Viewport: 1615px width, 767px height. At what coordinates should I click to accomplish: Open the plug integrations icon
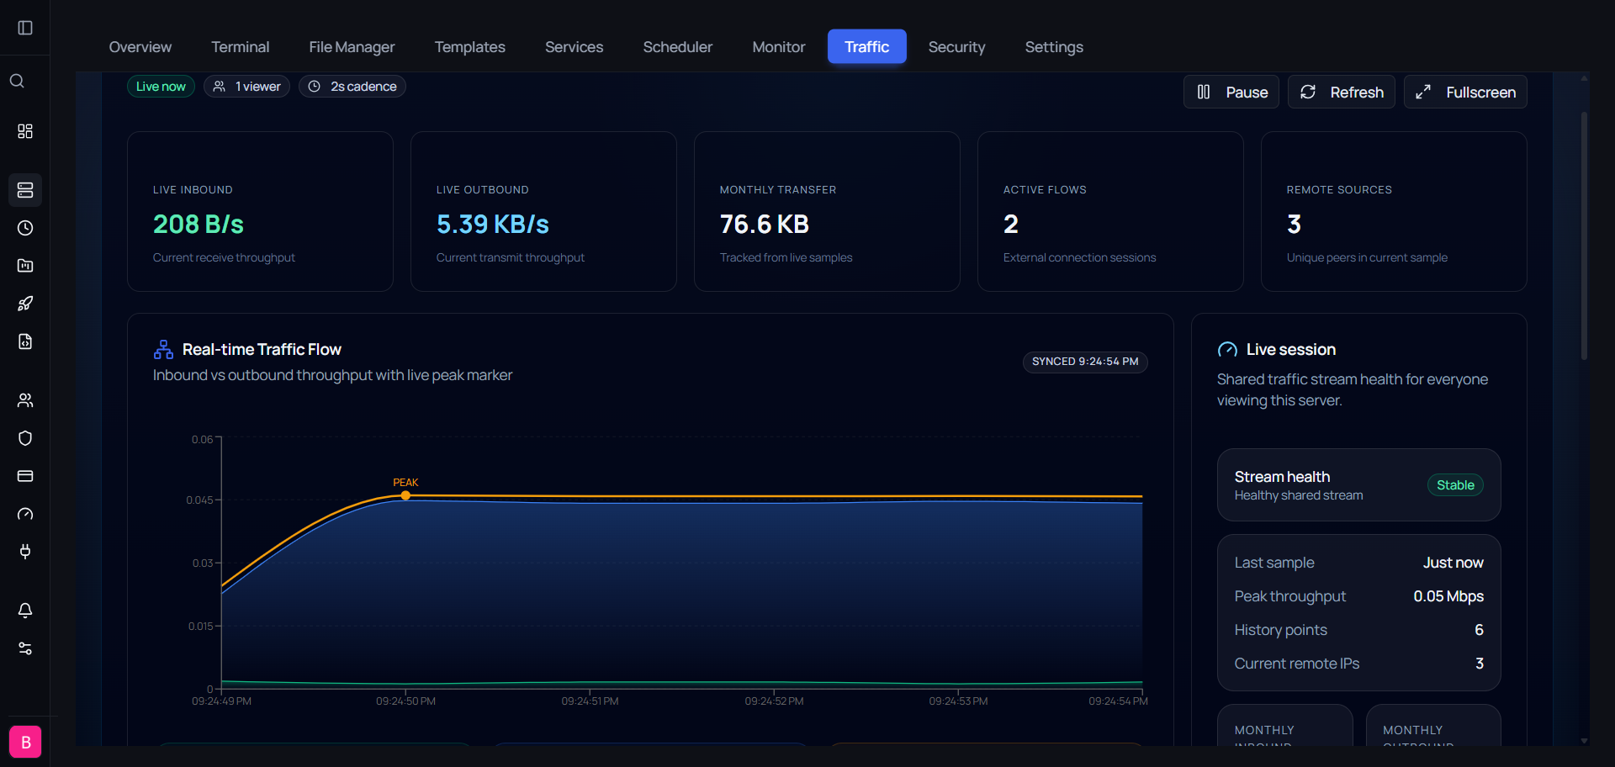(x=25, y=552)
